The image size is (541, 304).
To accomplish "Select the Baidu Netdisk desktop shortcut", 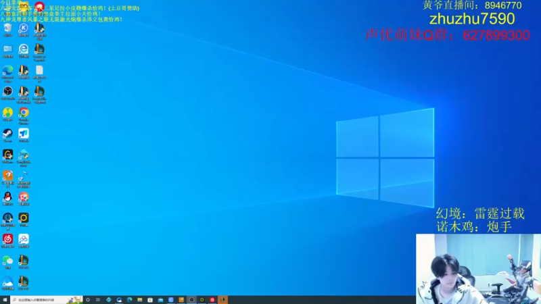I will click(24, 240).
